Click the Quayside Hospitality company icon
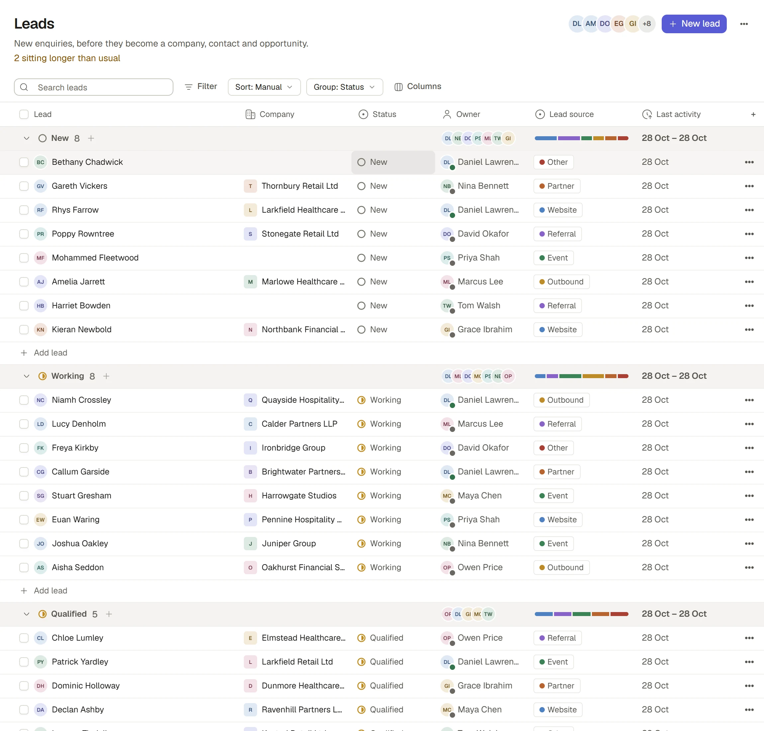The width and height of the screenshot is (764, 731). tap(250, 400)
